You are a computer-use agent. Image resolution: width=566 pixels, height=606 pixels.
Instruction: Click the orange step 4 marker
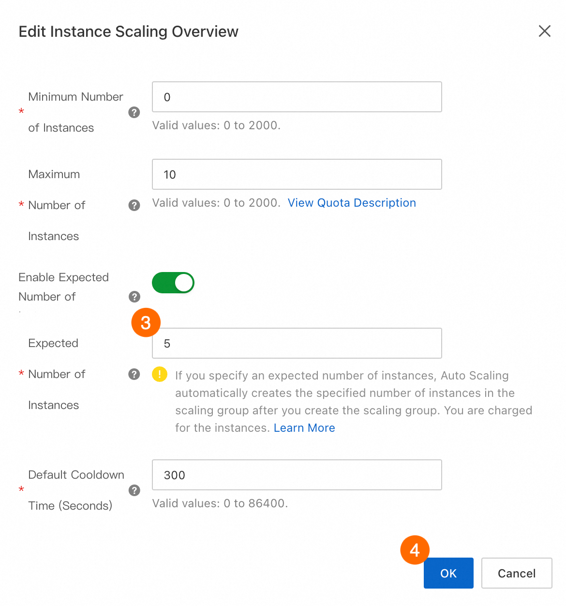(415, 550)
